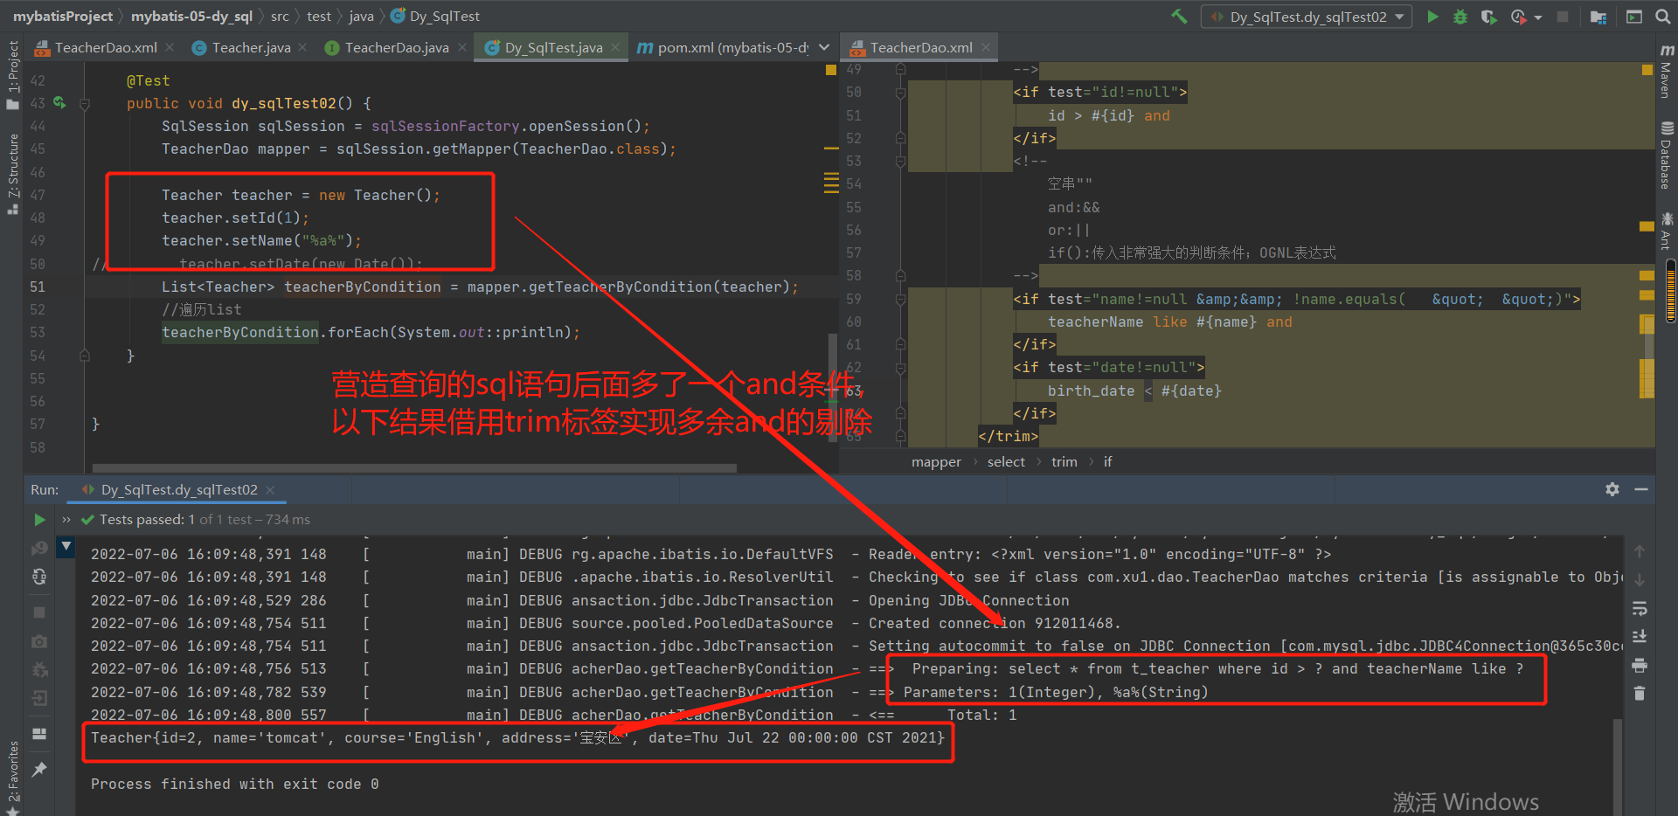This screenshot has width=1678, height=816.
Task: Open the Maven tool window
Action: (1666, 70)
